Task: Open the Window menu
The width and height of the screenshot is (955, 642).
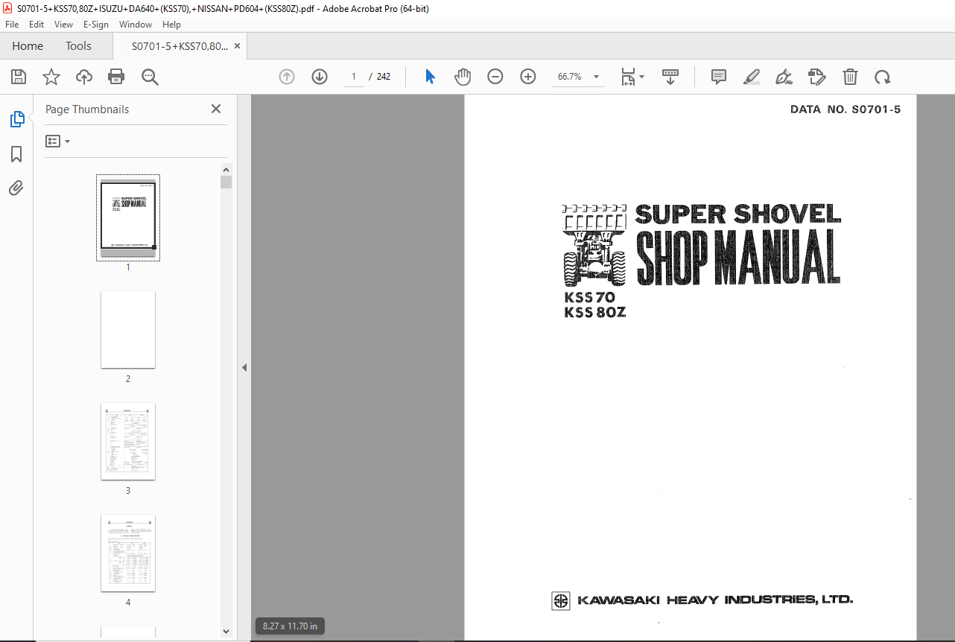Action: 136,25
